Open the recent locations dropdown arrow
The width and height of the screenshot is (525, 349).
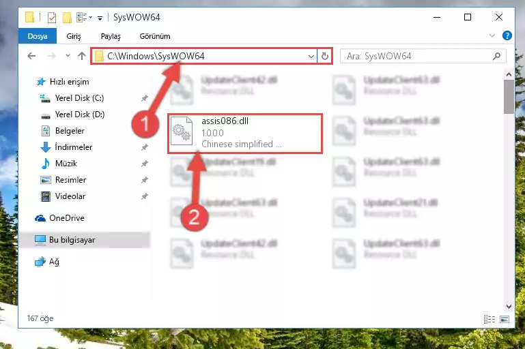click(68, 56)
